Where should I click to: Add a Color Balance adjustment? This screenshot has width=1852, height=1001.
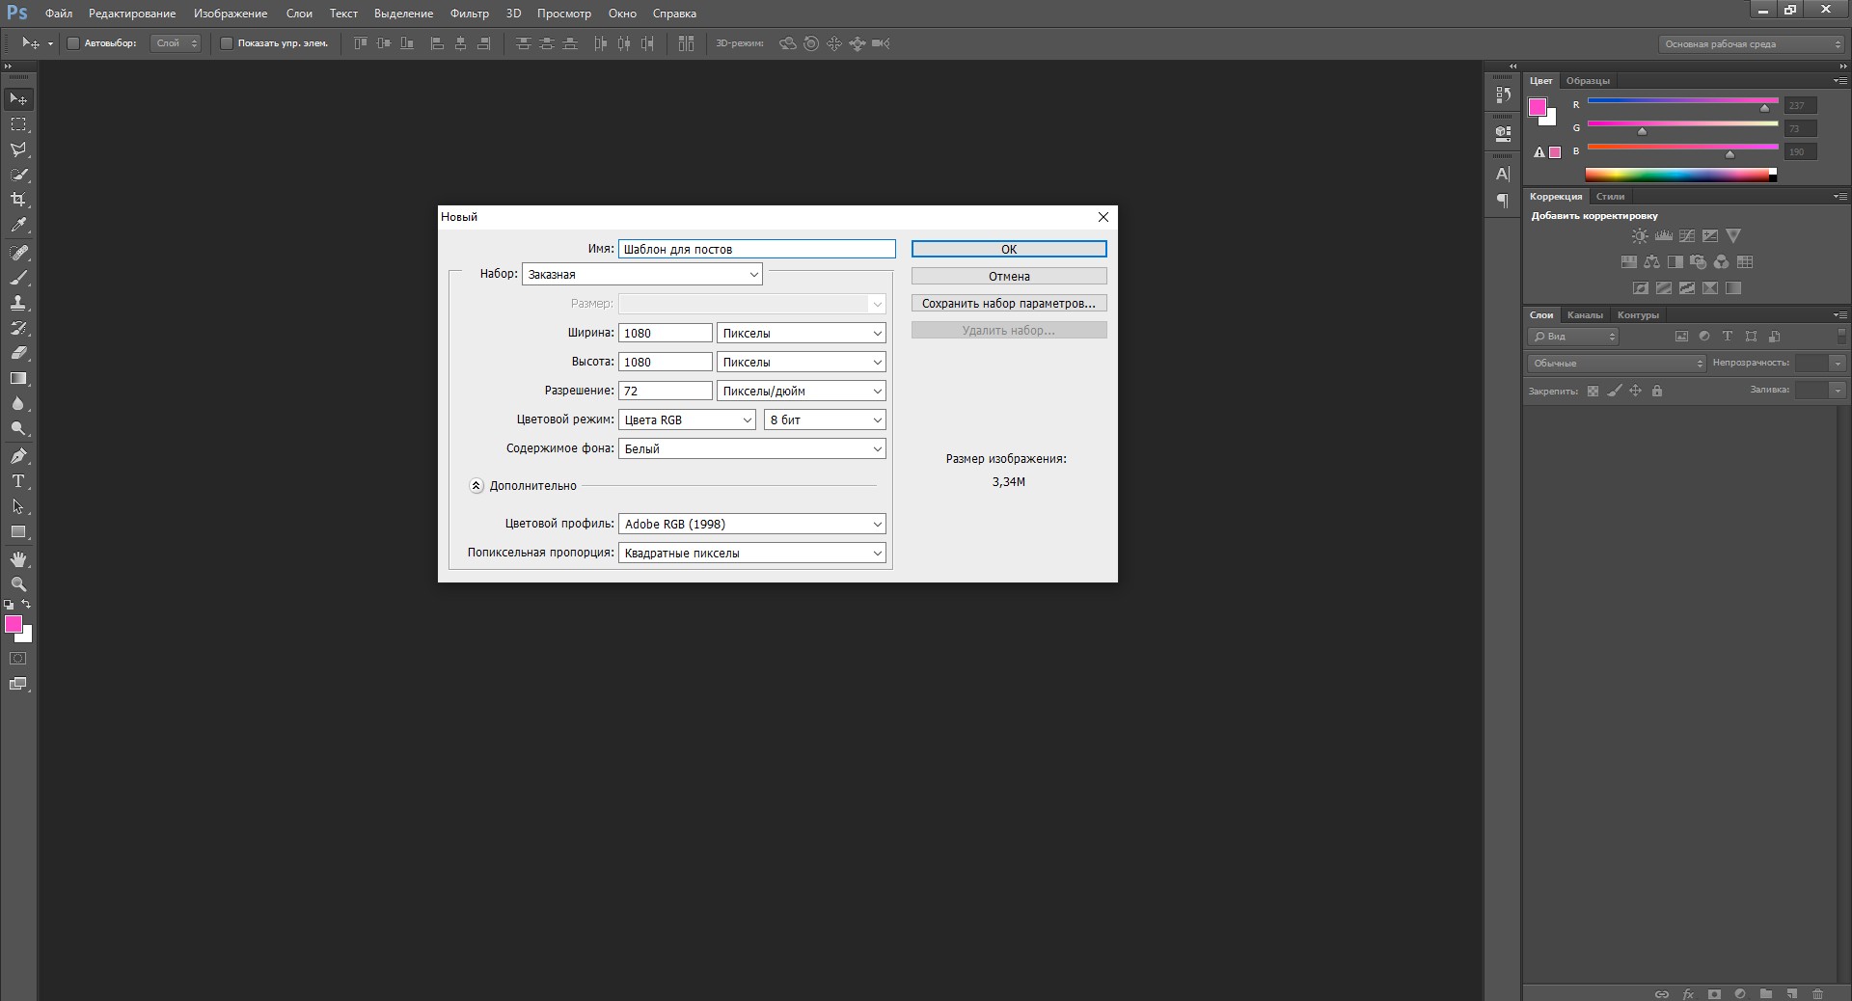coord(1651,261)
